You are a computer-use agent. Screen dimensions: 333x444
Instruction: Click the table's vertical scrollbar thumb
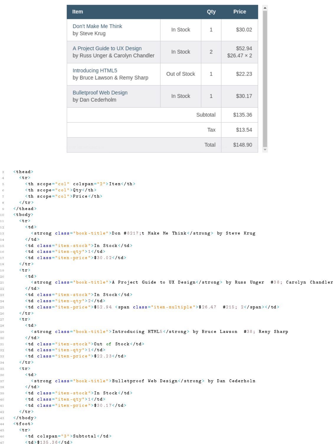pos(265,79)
